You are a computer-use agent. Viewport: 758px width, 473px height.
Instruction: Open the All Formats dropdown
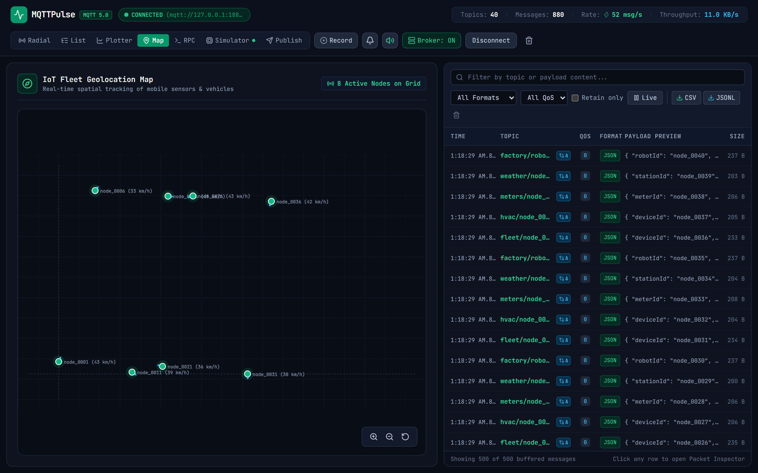click(483, 98)
